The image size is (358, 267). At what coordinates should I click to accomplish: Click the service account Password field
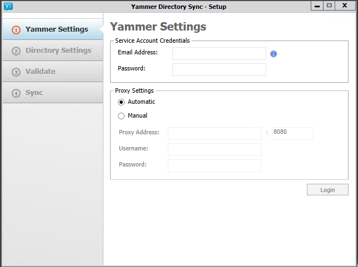pos(219,69)
